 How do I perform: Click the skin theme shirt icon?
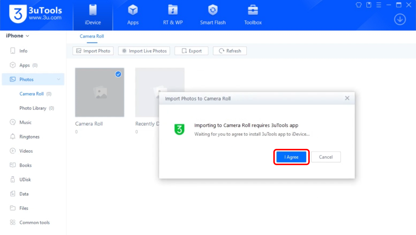coord(359,5)
